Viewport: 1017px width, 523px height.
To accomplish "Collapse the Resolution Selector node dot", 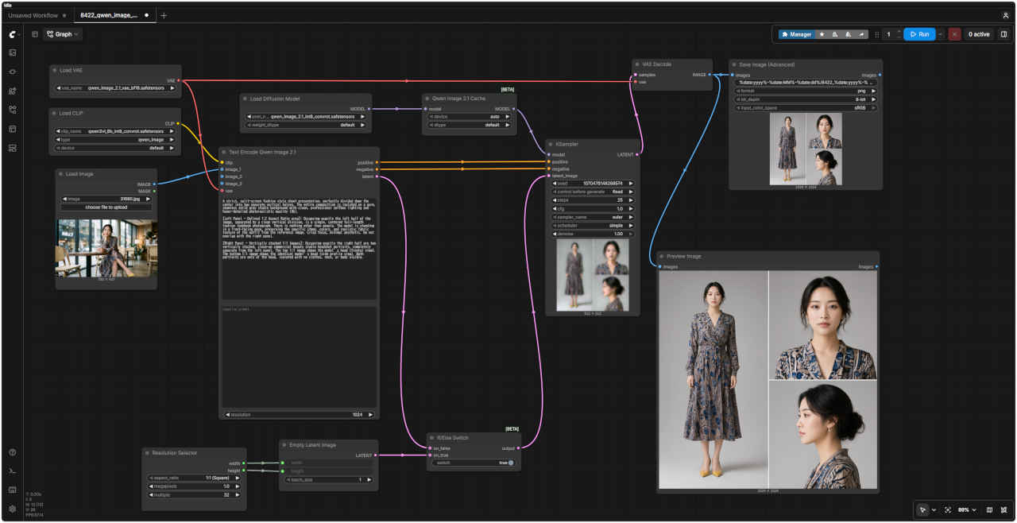I will click(x=148, y=453).
